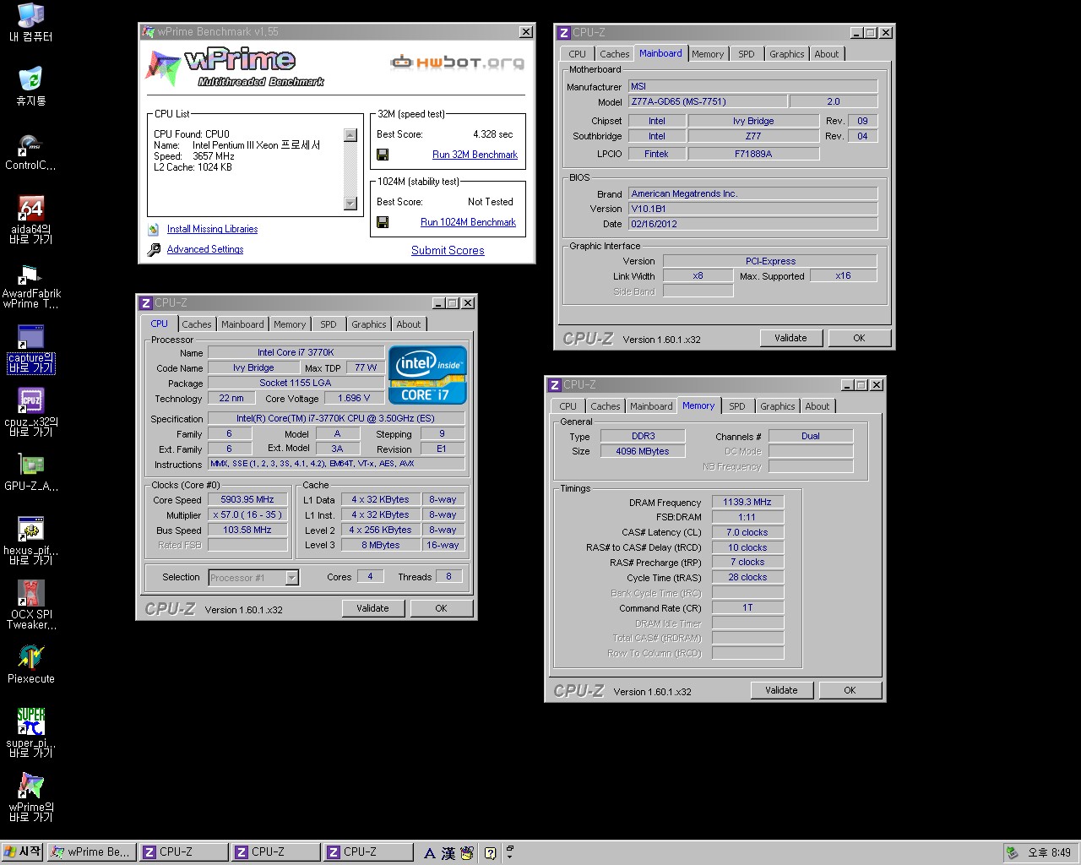The width and height of the screenshot is (1081, 865).
Task: Click the CPU list scroll up arrow
Action: (x=350, y=135)
